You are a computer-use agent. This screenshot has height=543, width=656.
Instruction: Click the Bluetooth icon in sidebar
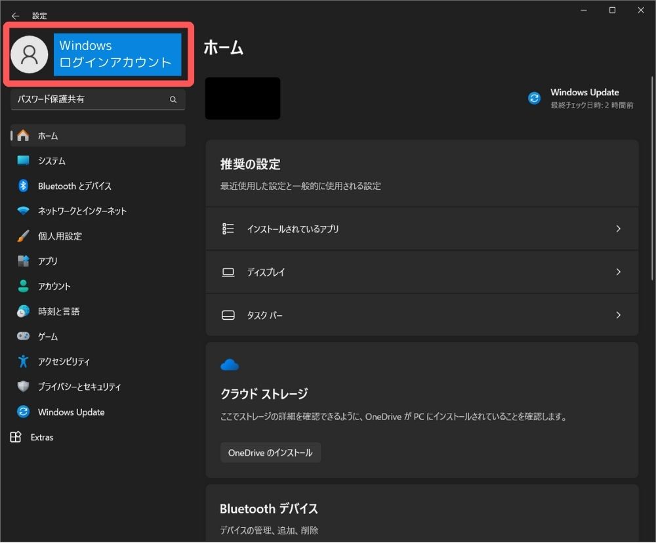[23, 185]
